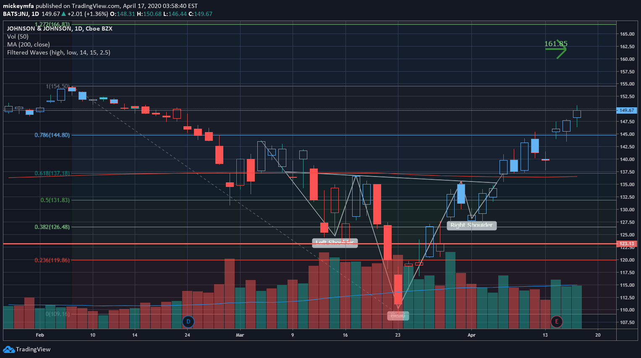Click Fibonacci label 0.5(131.83)
This screenshot has height=358, width=641.
(55, 200)
